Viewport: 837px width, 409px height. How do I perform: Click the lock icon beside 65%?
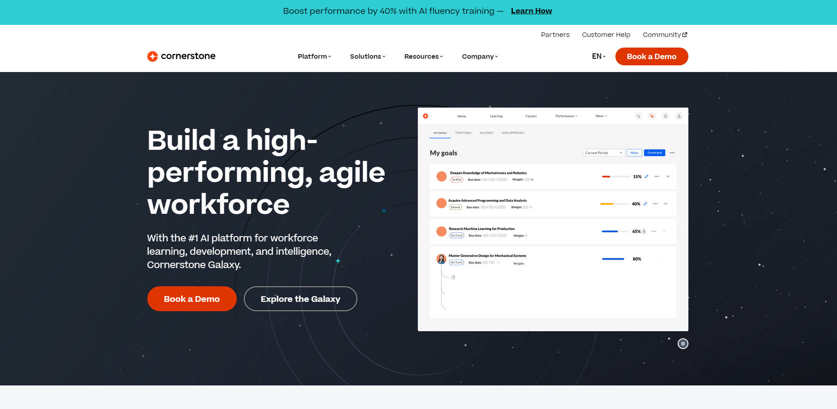pos(644,232)
